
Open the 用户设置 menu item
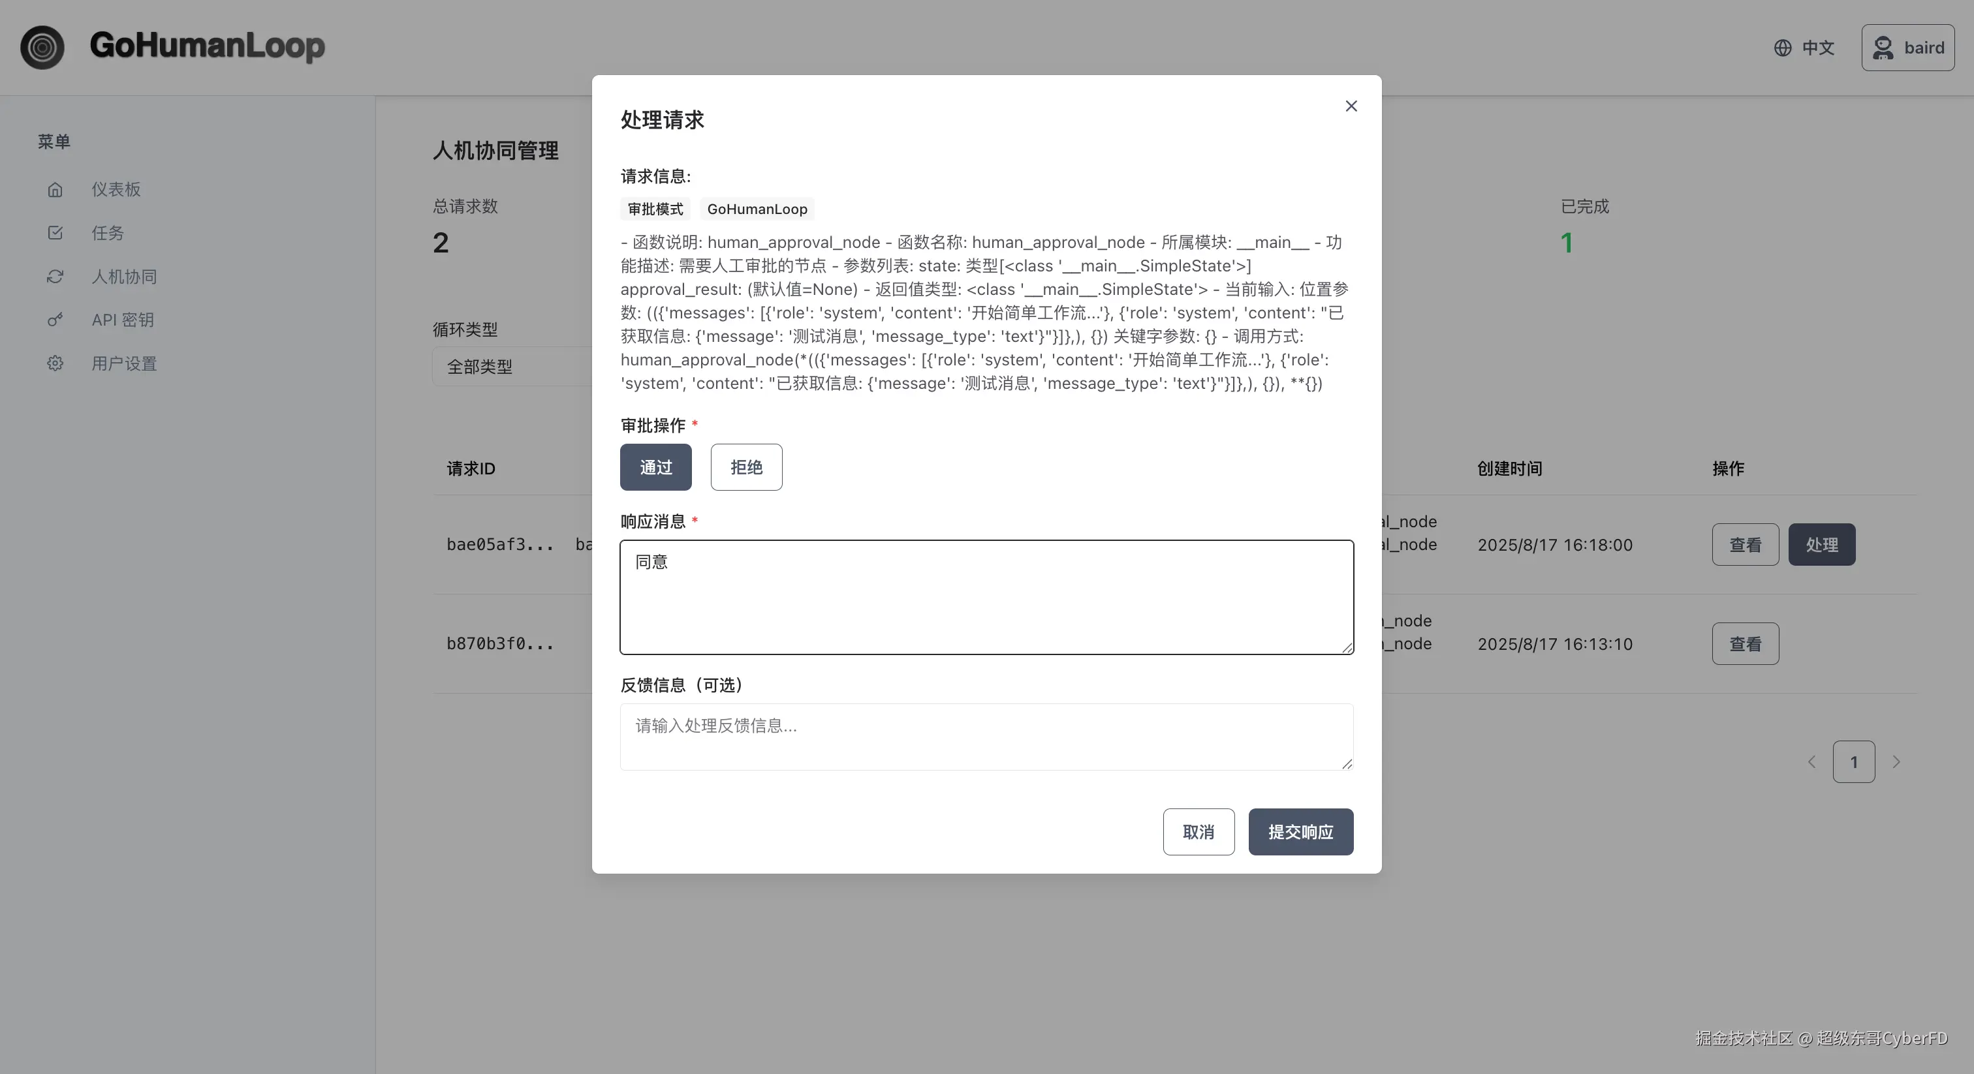tap(124, 364)
